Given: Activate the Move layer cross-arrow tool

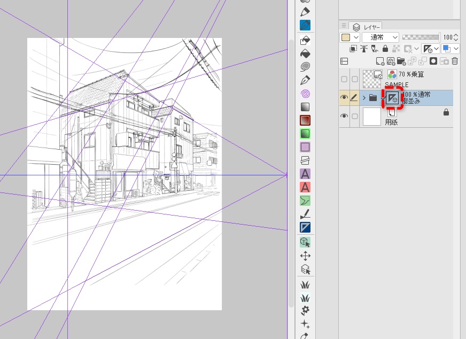Looking at the screenshot, I should click(x=305, y=256).
